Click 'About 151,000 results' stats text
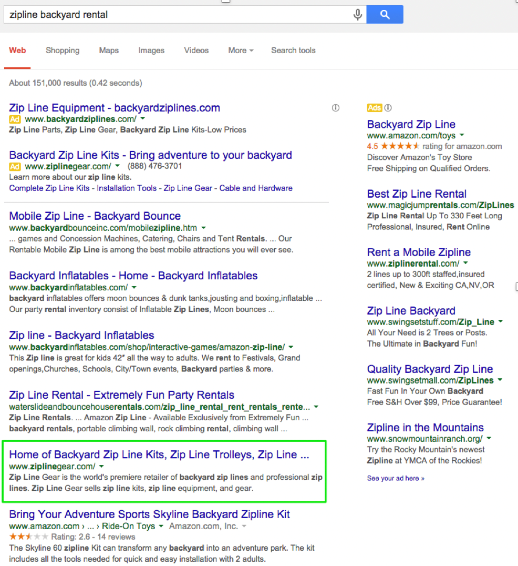This screenshot has width=518, height=566. (76, 83)
